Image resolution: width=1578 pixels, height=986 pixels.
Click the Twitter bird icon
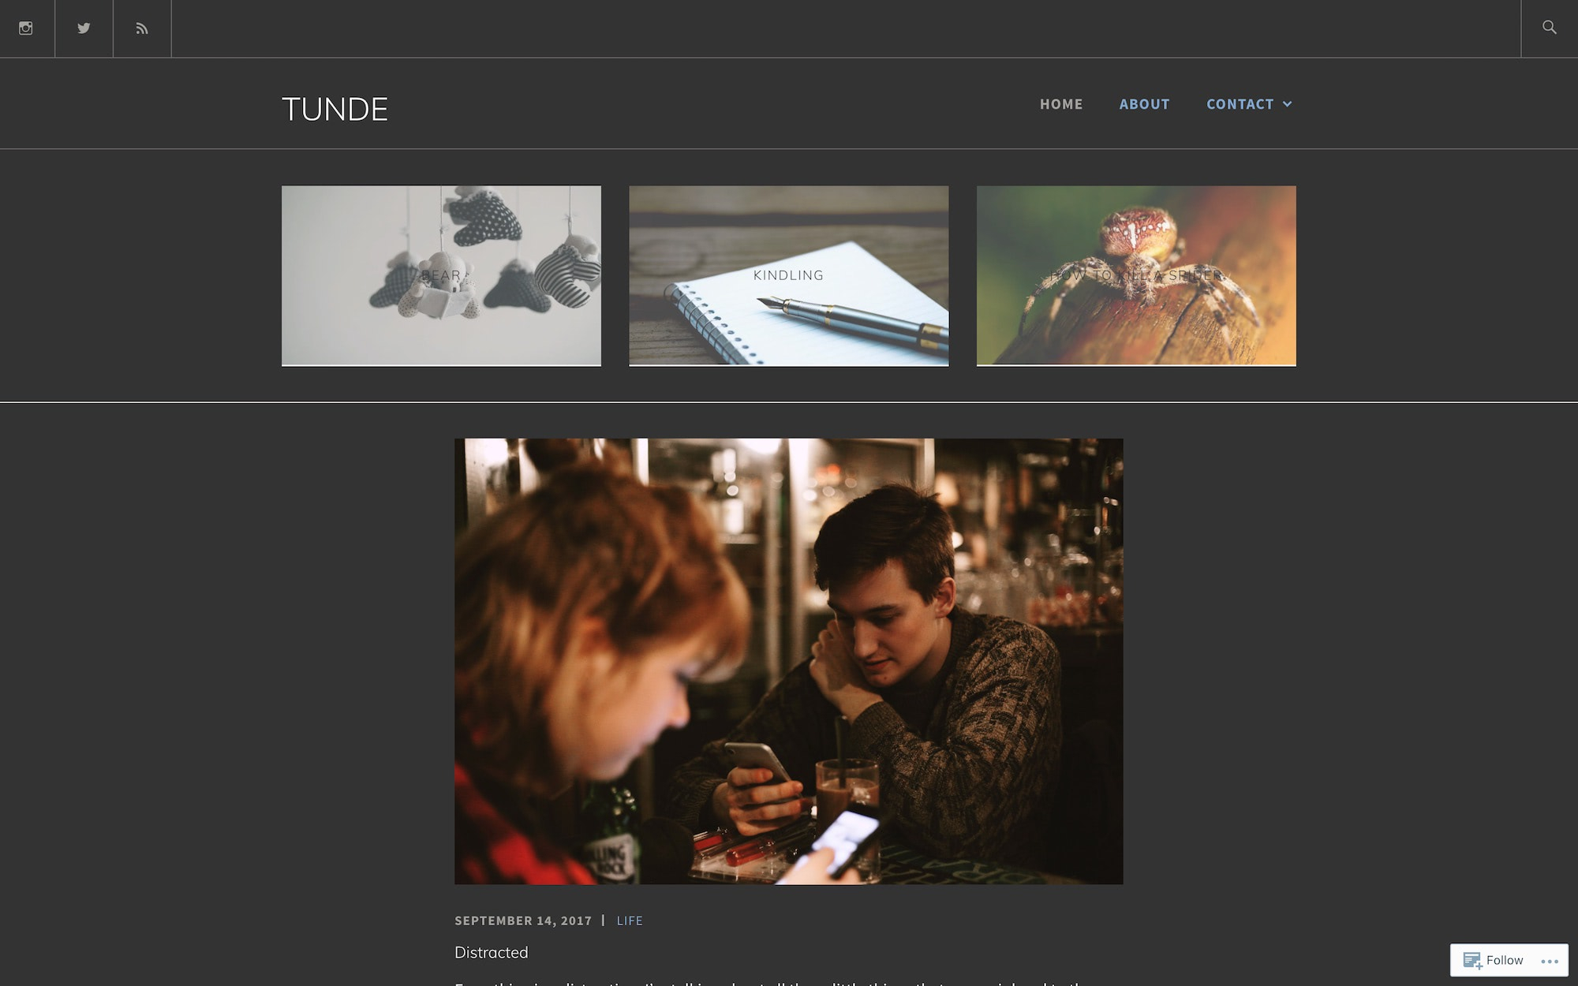pyautogui.click(x=84, y=28)
